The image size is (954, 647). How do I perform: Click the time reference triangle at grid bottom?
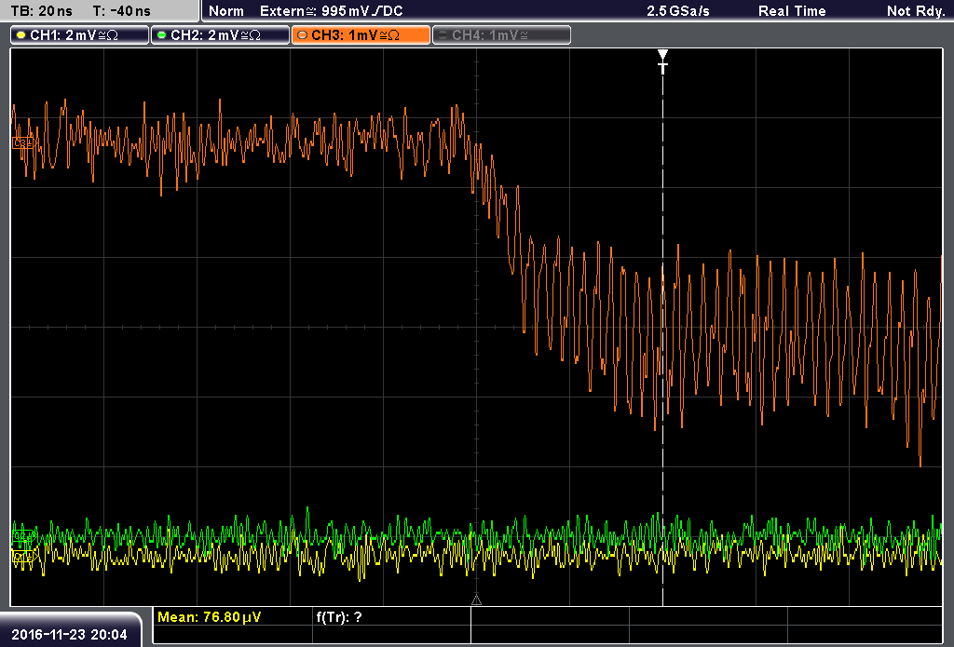(476, 600)
